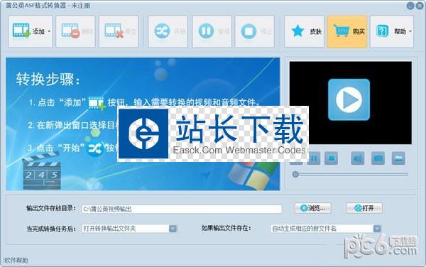Click the 软件帮助 status bar text
The height and width of the screenshot is (267, 426).
click(16, 261)
